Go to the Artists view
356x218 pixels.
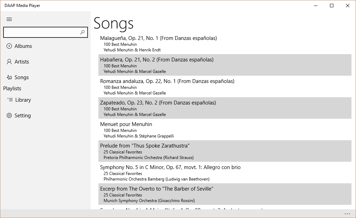pyautogui.click(x=22, y=62)
